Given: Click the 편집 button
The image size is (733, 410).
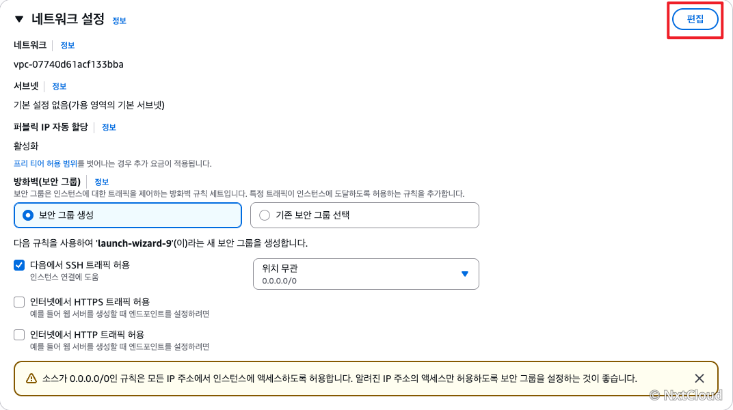Looking at the screenshot, I should [695, 19].
